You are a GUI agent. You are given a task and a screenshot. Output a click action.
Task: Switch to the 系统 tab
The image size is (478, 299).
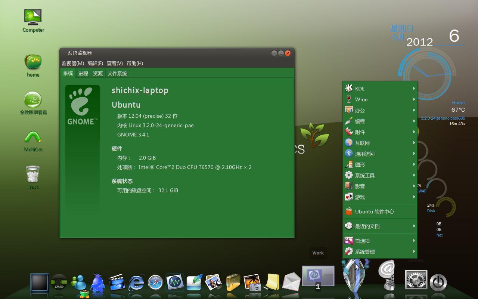tap(68, 73)
